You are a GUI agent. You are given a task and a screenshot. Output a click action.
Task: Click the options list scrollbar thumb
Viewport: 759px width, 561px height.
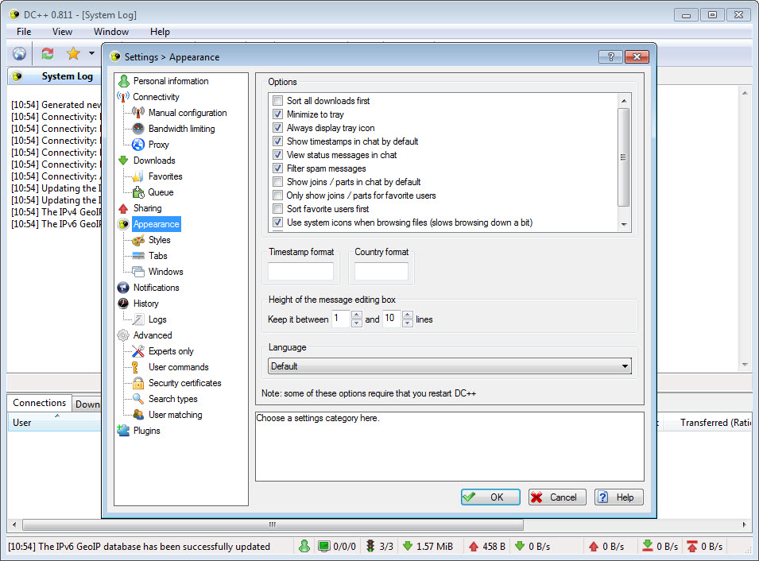623,157
